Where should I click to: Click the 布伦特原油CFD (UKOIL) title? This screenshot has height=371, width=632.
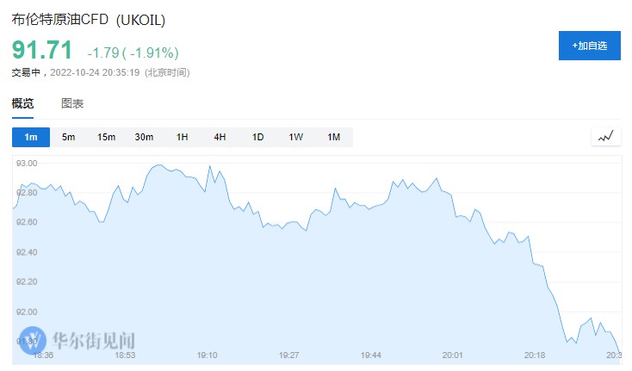(88, 20)
